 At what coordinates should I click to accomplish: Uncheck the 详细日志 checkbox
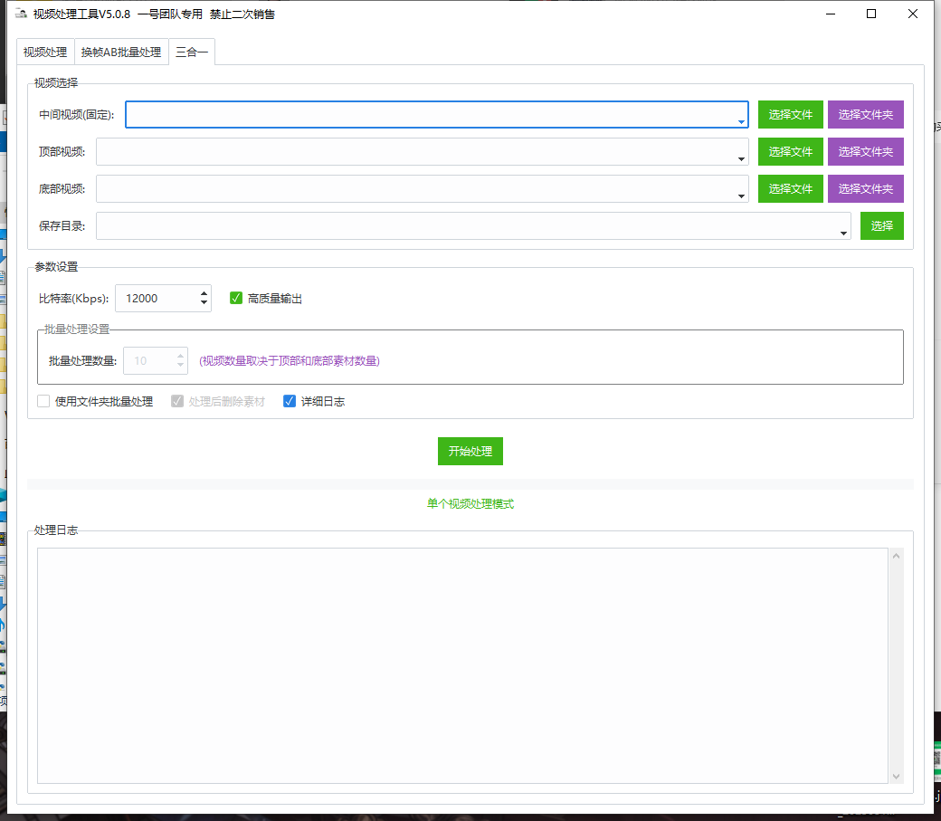pos(290,401)
